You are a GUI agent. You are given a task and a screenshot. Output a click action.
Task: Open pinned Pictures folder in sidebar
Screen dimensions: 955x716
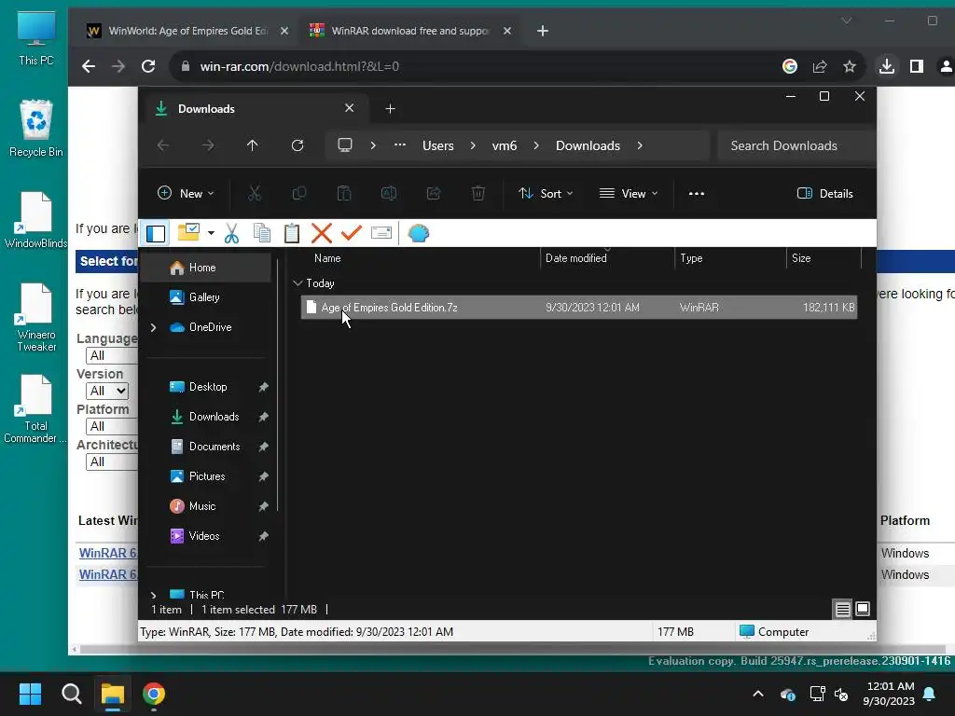pyautogui.click(x=206, y=476)
